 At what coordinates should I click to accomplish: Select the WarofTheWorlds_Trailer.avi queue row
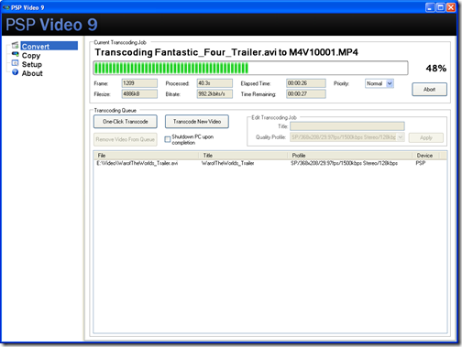click(269, 163)
